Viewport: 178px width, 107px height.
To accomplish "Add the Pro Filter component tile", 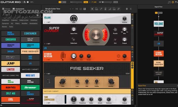I will (30, 82).
